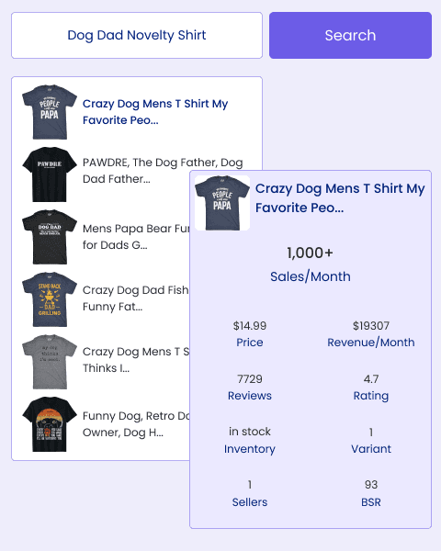Open the detail card product title link

(340, 197)
